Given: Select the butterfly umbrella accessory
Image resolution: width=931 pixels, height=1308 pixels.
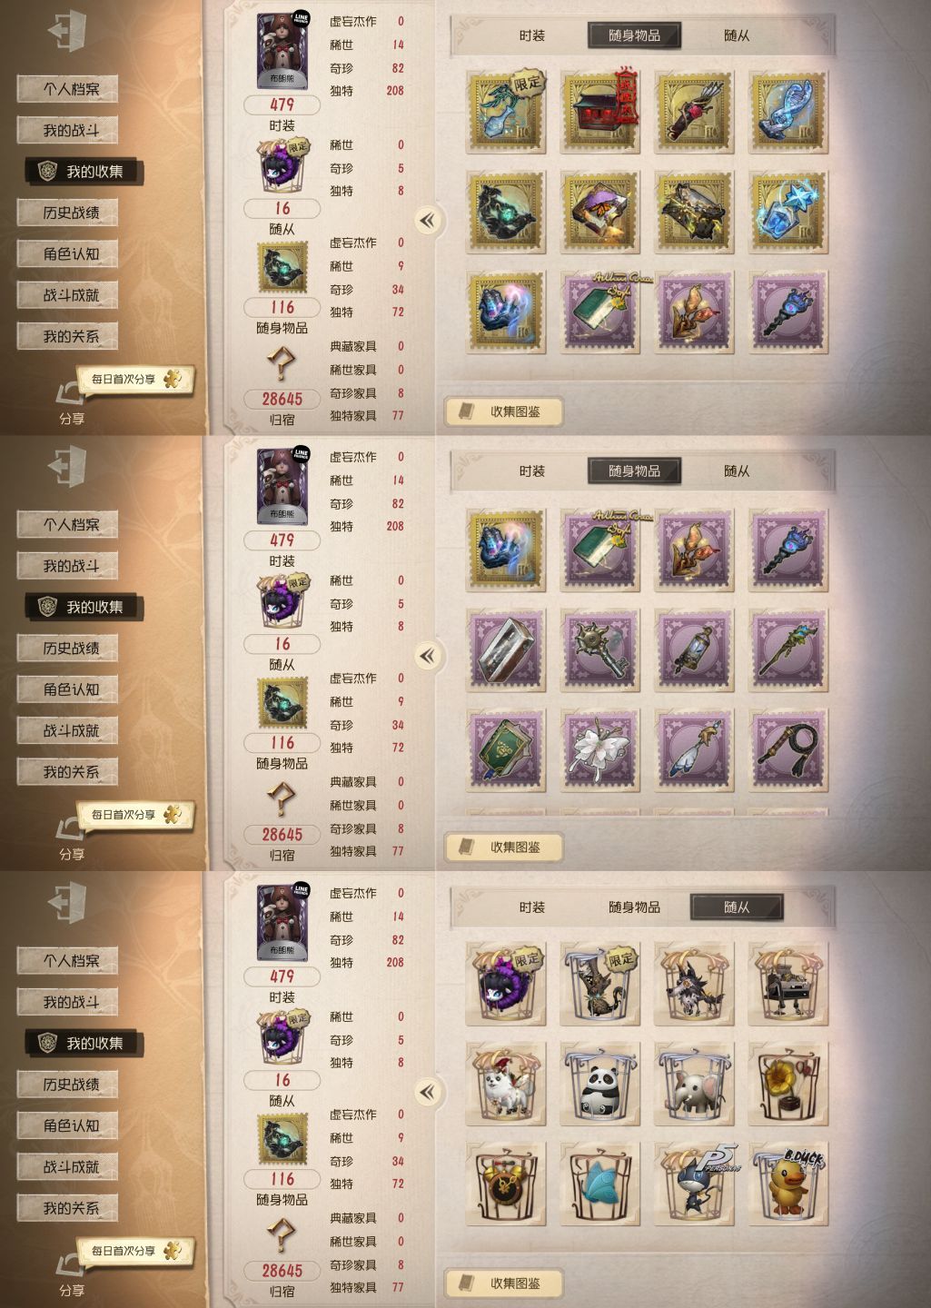Looking at the screenshot, I should coord(599,212).
